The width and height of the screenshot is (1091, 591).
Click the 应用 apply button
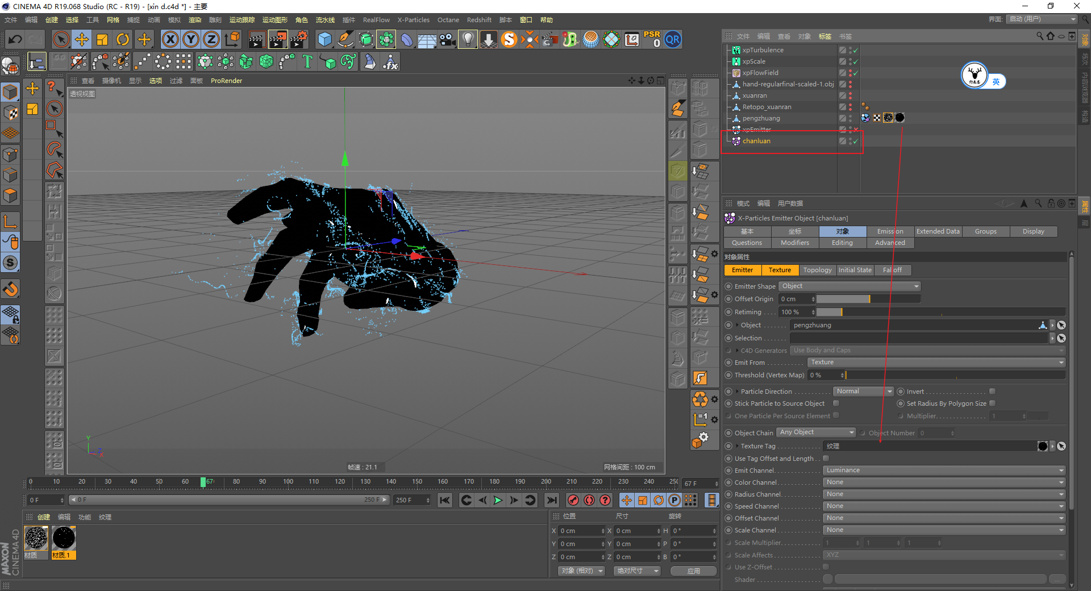point(693,571)
